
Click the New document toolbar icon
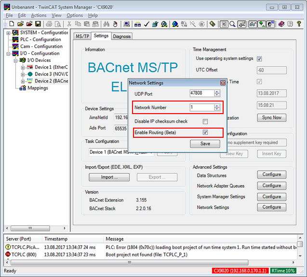(x=12, y=24)
